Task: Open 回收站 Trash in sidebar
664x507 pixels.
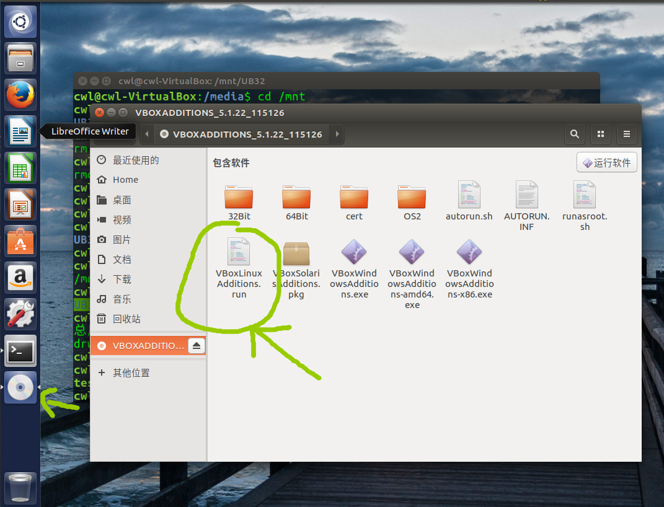Action: (148, 319)
